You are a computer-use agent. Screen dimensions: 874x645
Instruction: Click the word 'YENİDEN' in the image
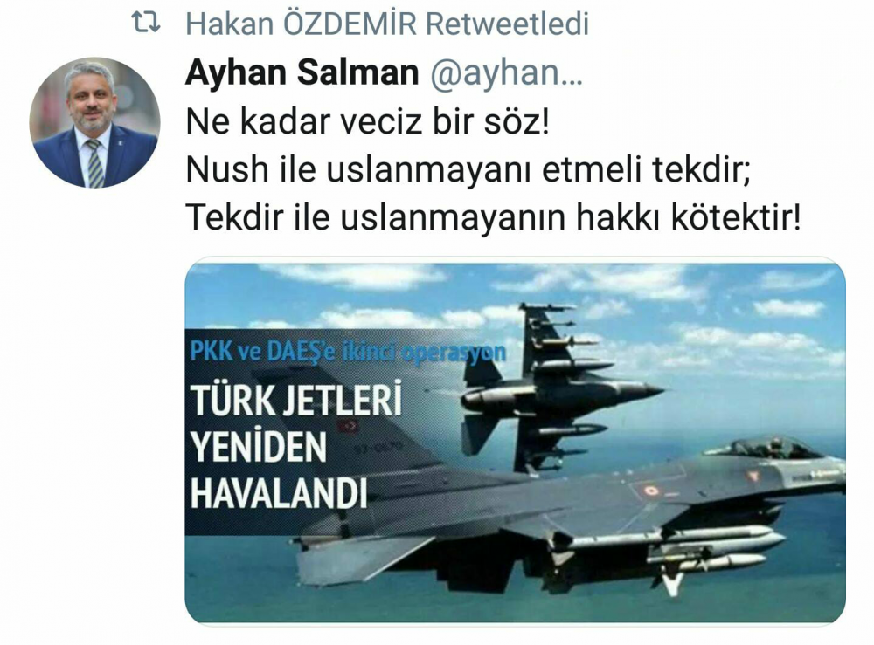coord(259,446)
